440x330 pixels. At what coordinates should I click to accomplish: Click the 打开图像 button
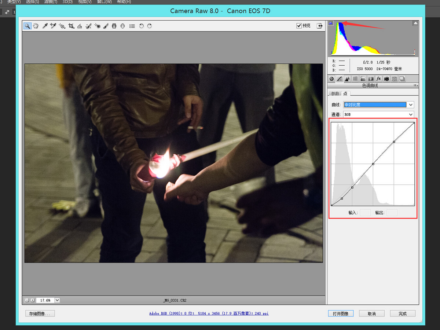click(341, 313)
